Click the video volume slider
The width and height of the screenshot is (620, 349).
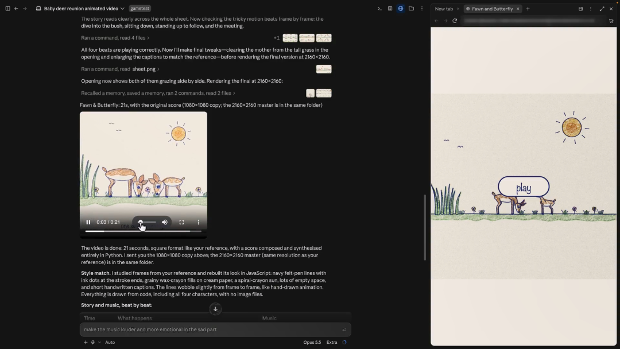[148, 222]
